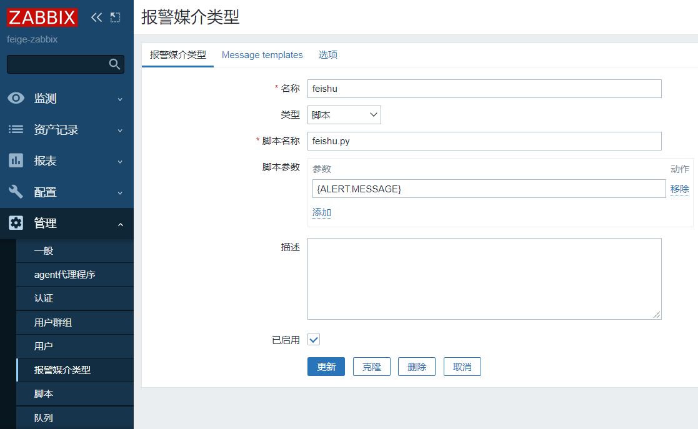The width and height of the screenshot is (698, 429).
Task: Select 报警媒介类型 in the sidebar
Action: click(x=75, y=370)
